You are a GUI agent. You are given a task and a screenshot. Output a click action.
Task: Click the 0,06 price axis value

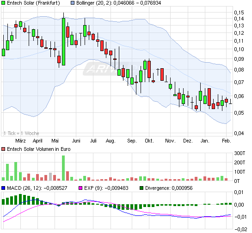239,96
